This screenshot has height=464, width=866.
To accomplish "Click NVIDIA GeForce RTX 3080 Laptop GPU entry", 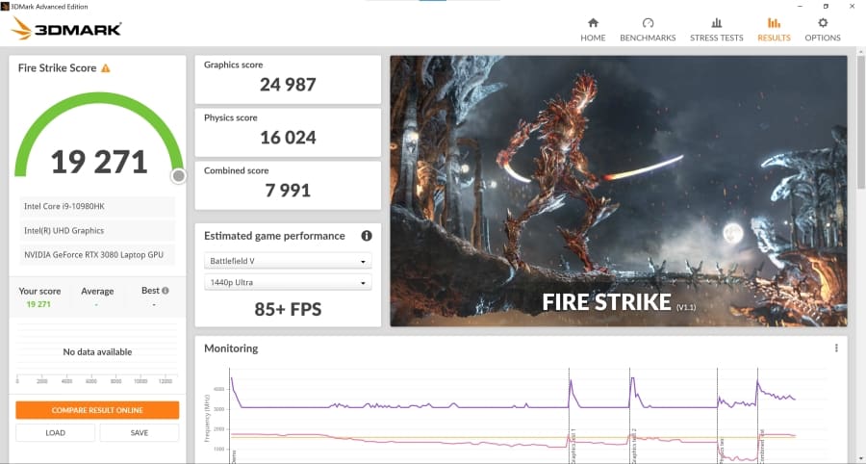I will [97, 255].
